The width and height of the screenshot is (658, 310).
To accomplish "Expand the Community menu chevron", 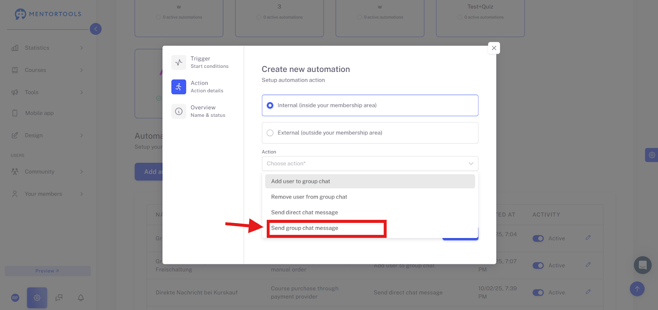I will click(x=81, y=171).
